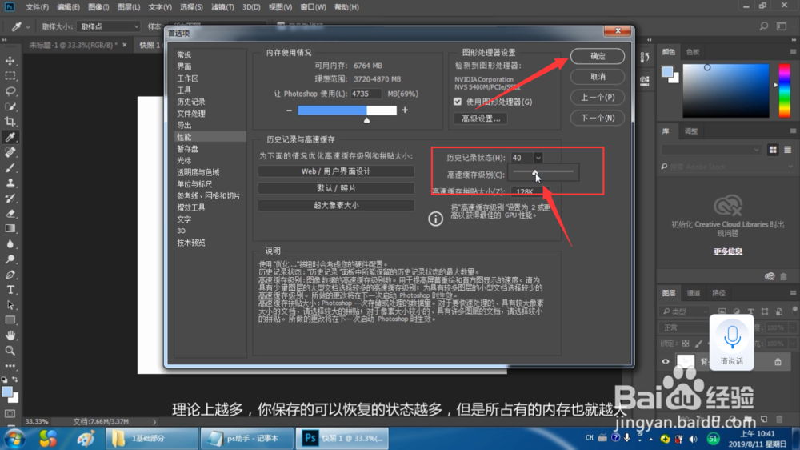Select the Rectangular Marquee tool

click(10, 76)
